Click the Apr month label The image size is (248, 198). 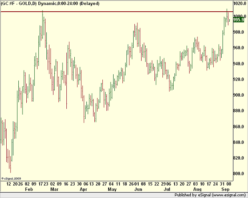83,189
